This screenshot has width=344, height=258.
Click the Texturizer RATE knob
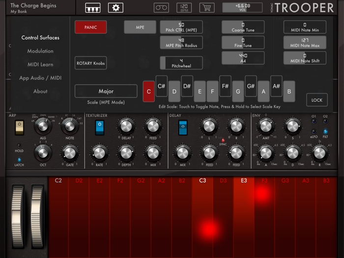point(99,153)
